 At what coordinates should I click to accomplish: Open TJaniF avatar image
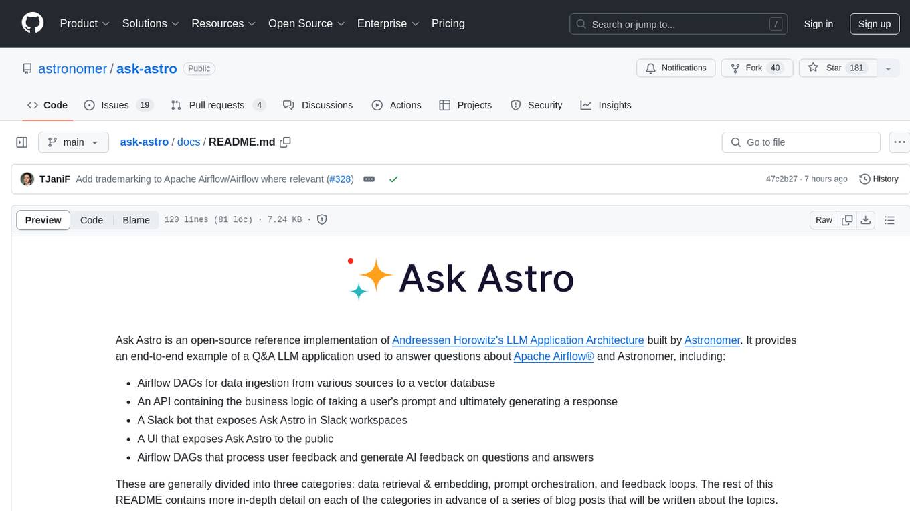27,179
